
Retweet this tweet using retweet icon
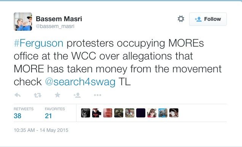tap(38, 95)
